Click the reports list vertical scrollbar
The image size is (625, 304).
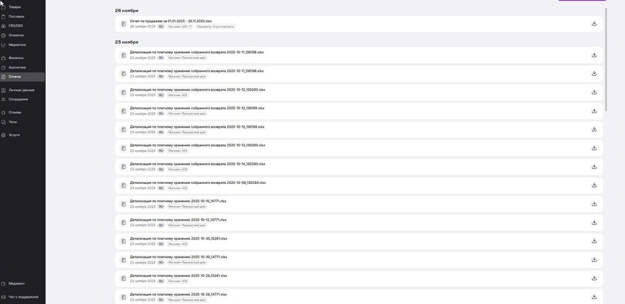[x=606, y=60]
